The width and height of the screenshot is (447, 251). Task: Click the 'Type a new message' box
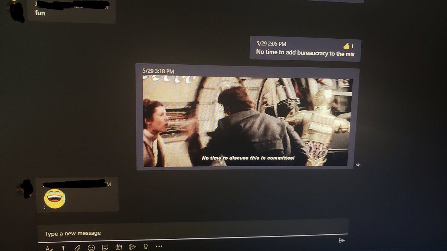(x=186, y=233)
